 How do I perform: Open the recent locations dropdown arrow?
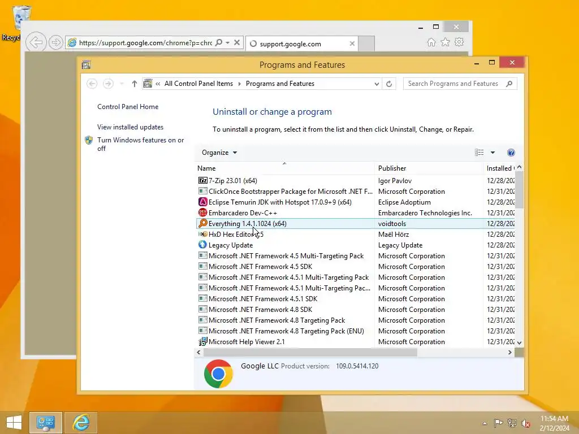pyautogui.click(x=122, y=84)
